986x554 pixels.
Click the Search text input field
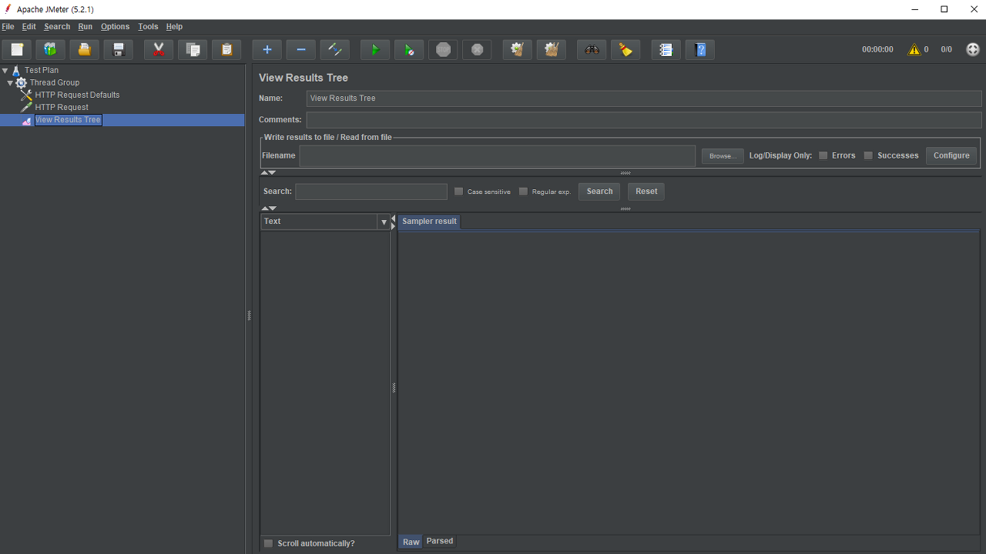(371, 192)
